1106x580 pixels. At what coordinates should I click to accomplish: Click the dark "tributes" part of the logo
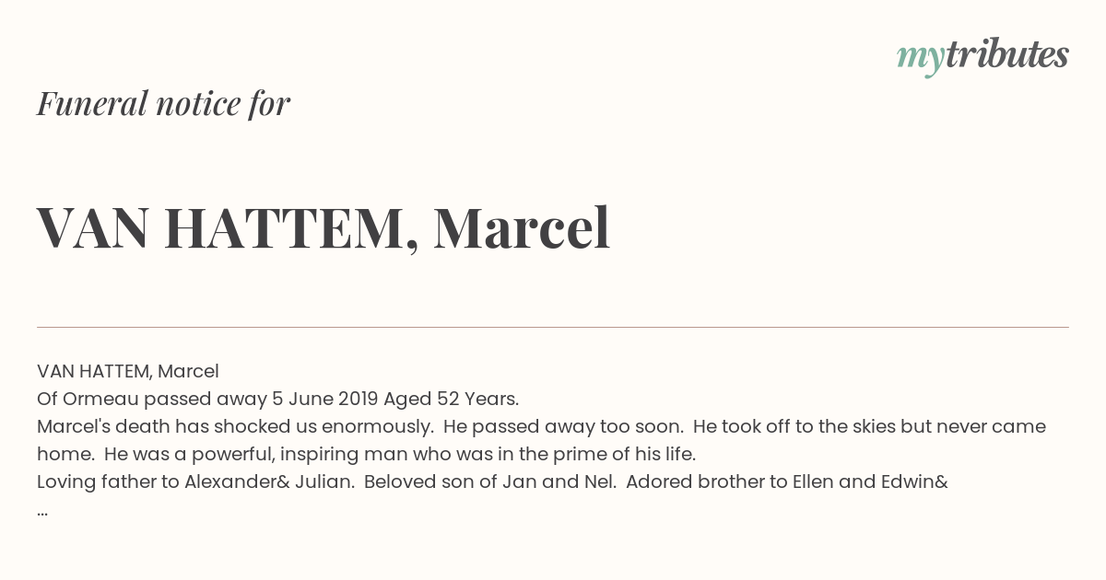tap(1006, 54)
